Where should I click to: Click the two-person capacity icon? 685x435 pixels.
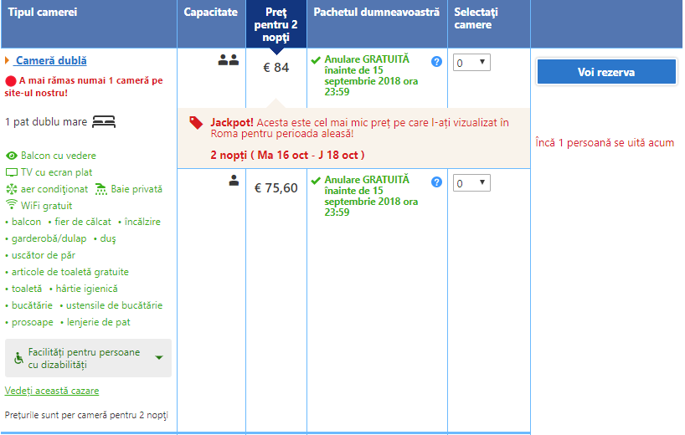pyautogui.click(x=229, y=60)
